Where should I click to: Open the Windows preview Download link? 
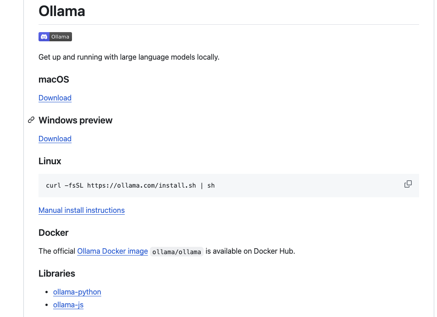(x=55, y=139)
